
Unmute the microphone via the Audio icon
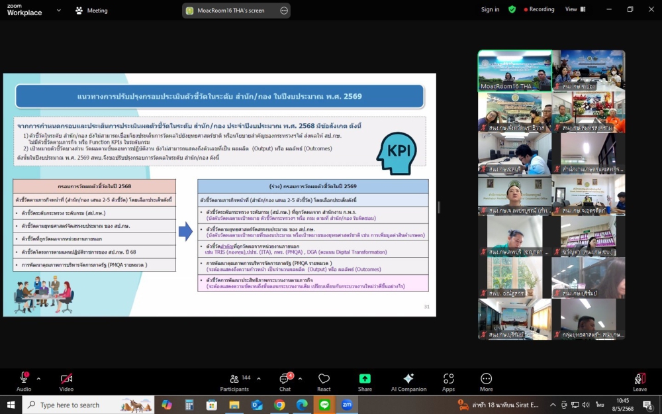pyautogui.click(x=24, y=380)
